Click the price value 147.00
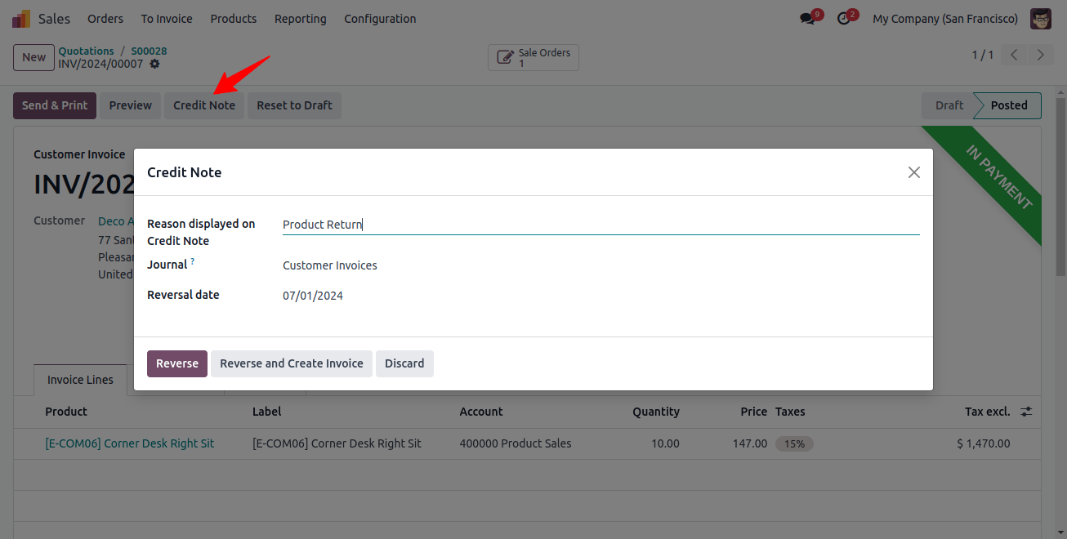Screen dimensions: 1067x539 click(750, 443)
